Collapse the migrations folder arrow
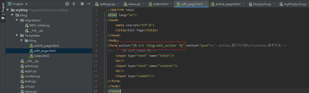 [17, 20]
